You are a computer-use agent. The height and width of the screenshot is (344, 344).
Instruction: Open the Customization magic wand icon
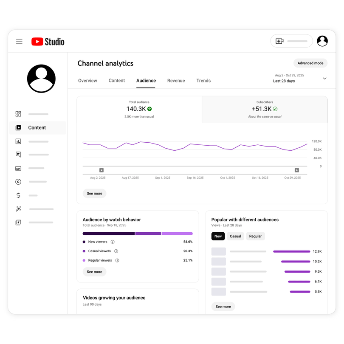coord(18,209)
